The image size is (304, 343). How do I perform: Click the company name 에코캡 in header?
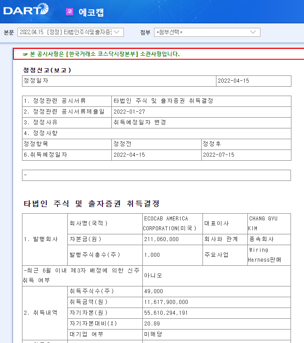pyautogui.click(x=91, y=12)
